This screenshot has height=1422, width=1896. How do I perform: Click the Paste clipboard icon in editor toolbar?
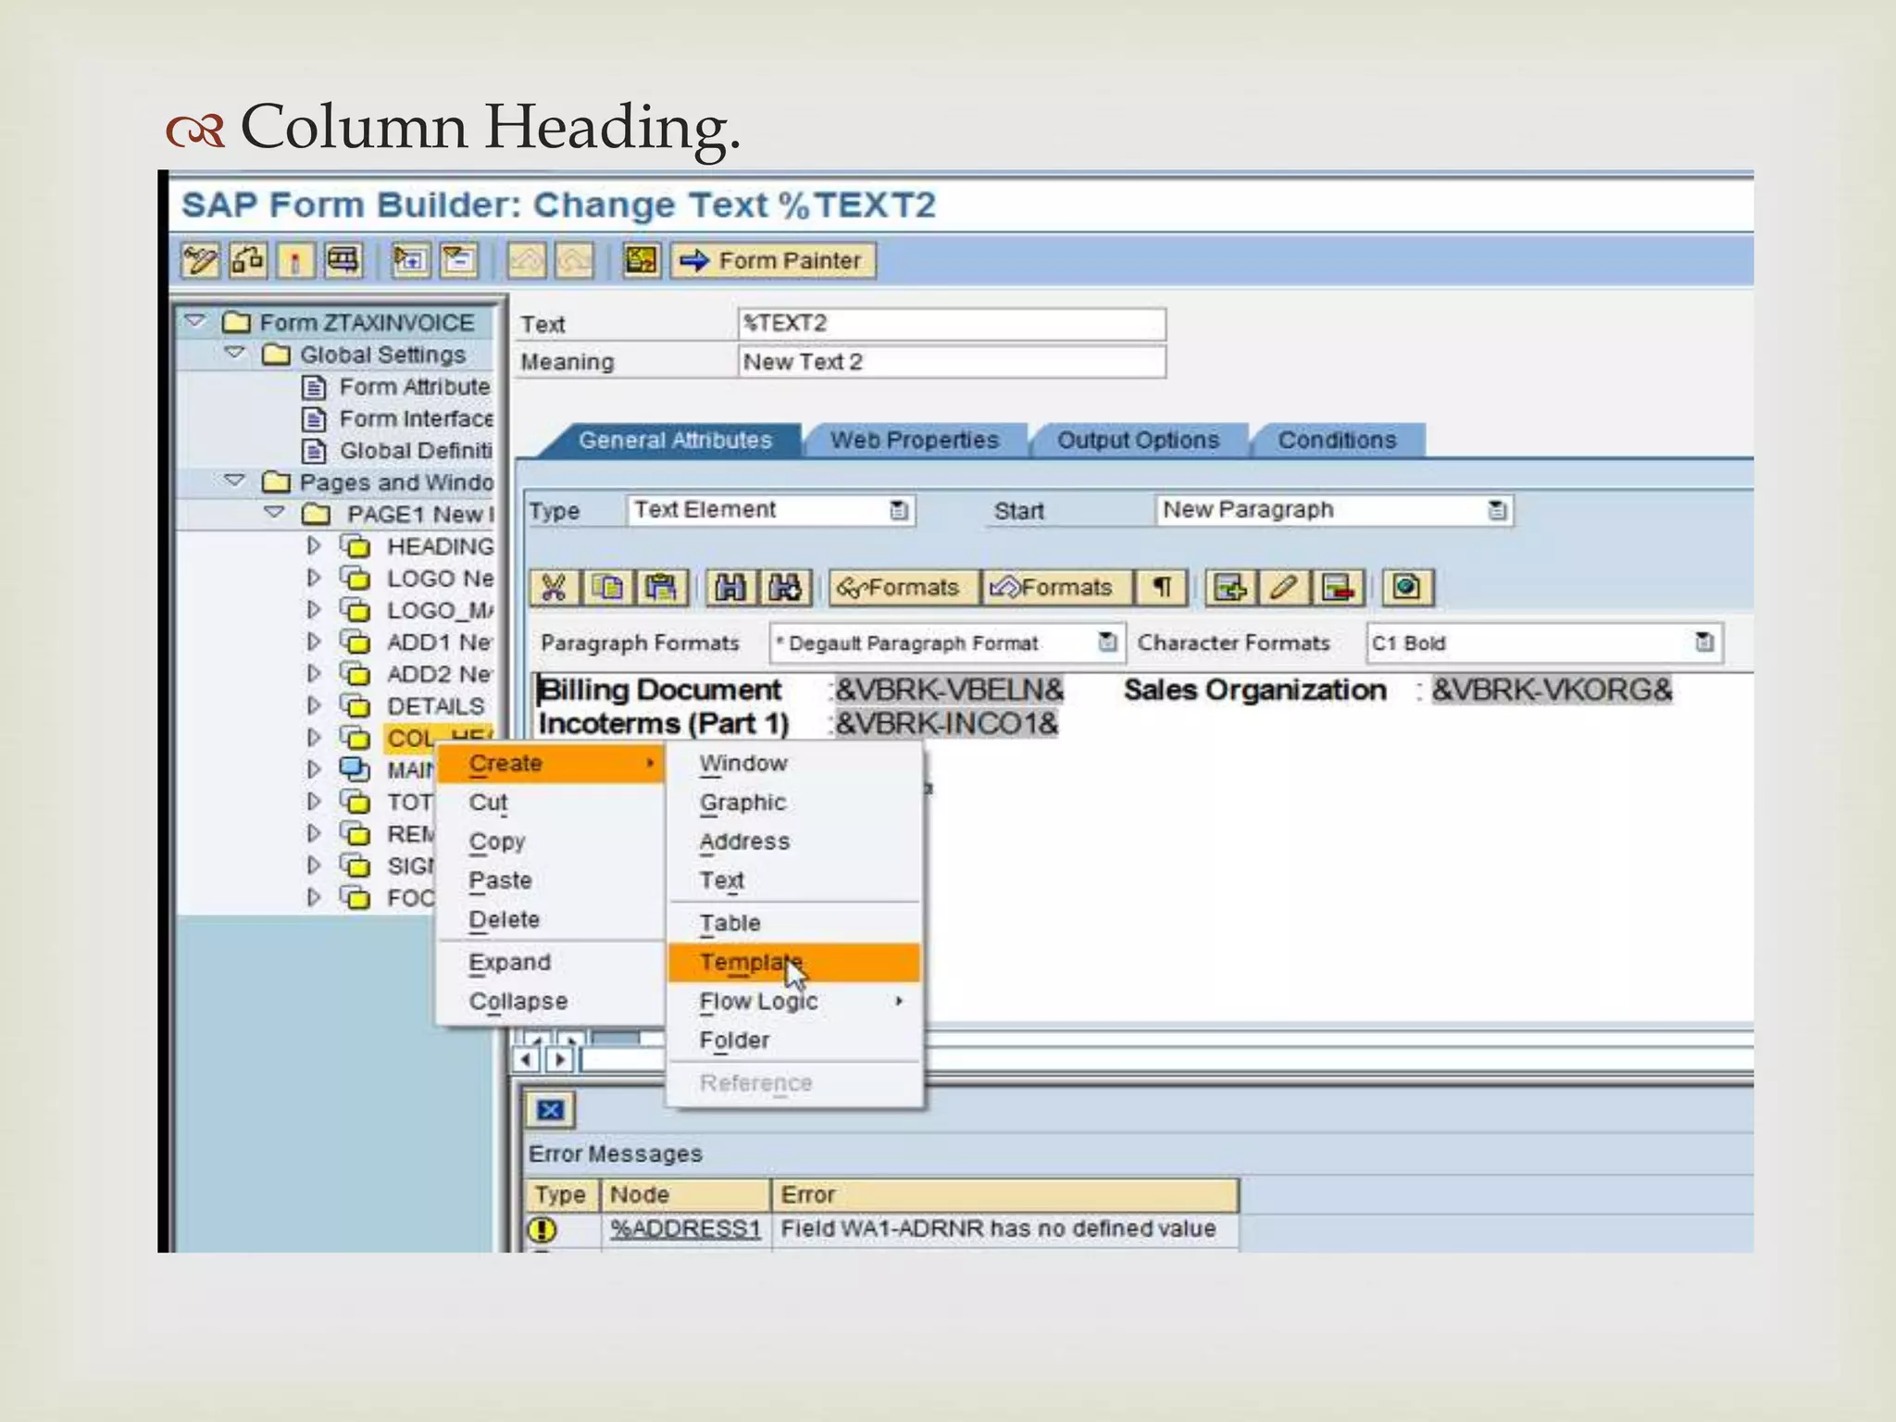coord(661,588)
